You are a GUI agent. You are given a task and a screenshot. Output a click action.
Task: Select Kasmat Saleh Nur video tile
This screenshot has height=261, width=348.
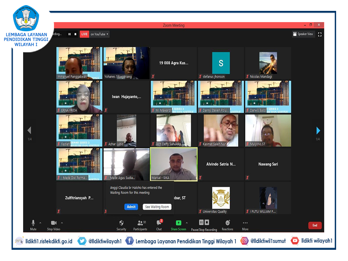pyautogui.click(x=221, y=130)
